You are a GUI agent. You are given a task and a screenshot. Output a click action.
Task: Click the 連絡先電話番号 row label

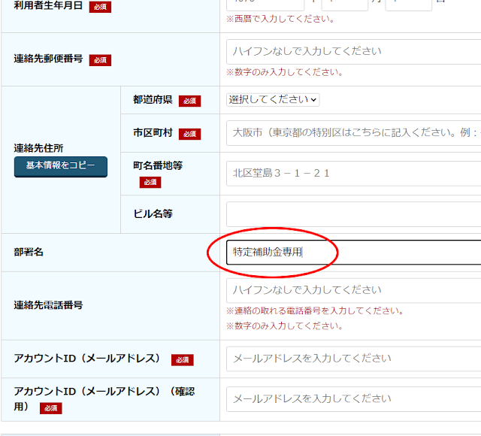[x=48, y=305]
